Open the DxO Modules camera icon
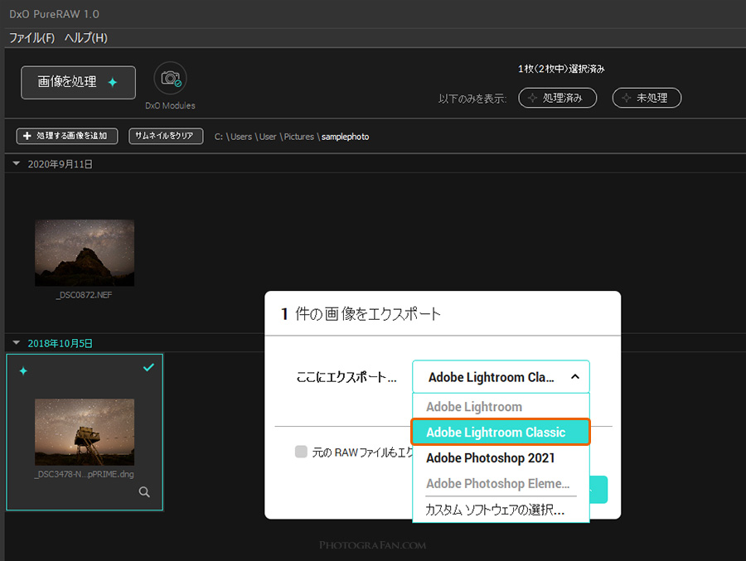746x561 pixels. coord(170,78)
